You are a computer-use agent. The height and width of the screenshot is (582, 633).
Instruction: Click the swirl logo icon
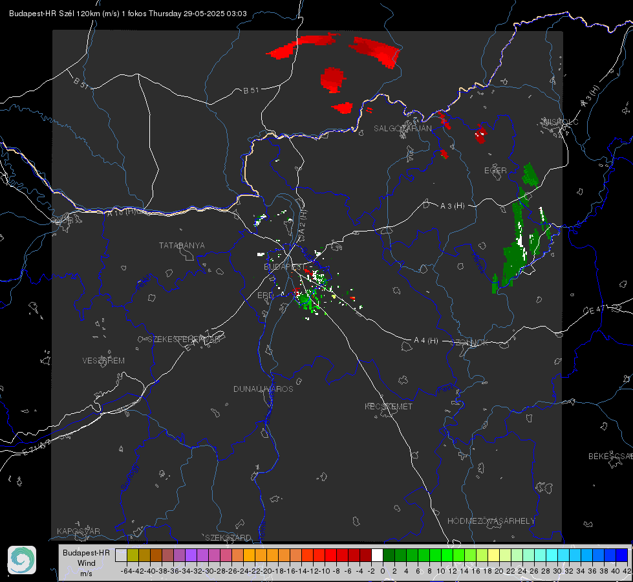coord(22,560)
